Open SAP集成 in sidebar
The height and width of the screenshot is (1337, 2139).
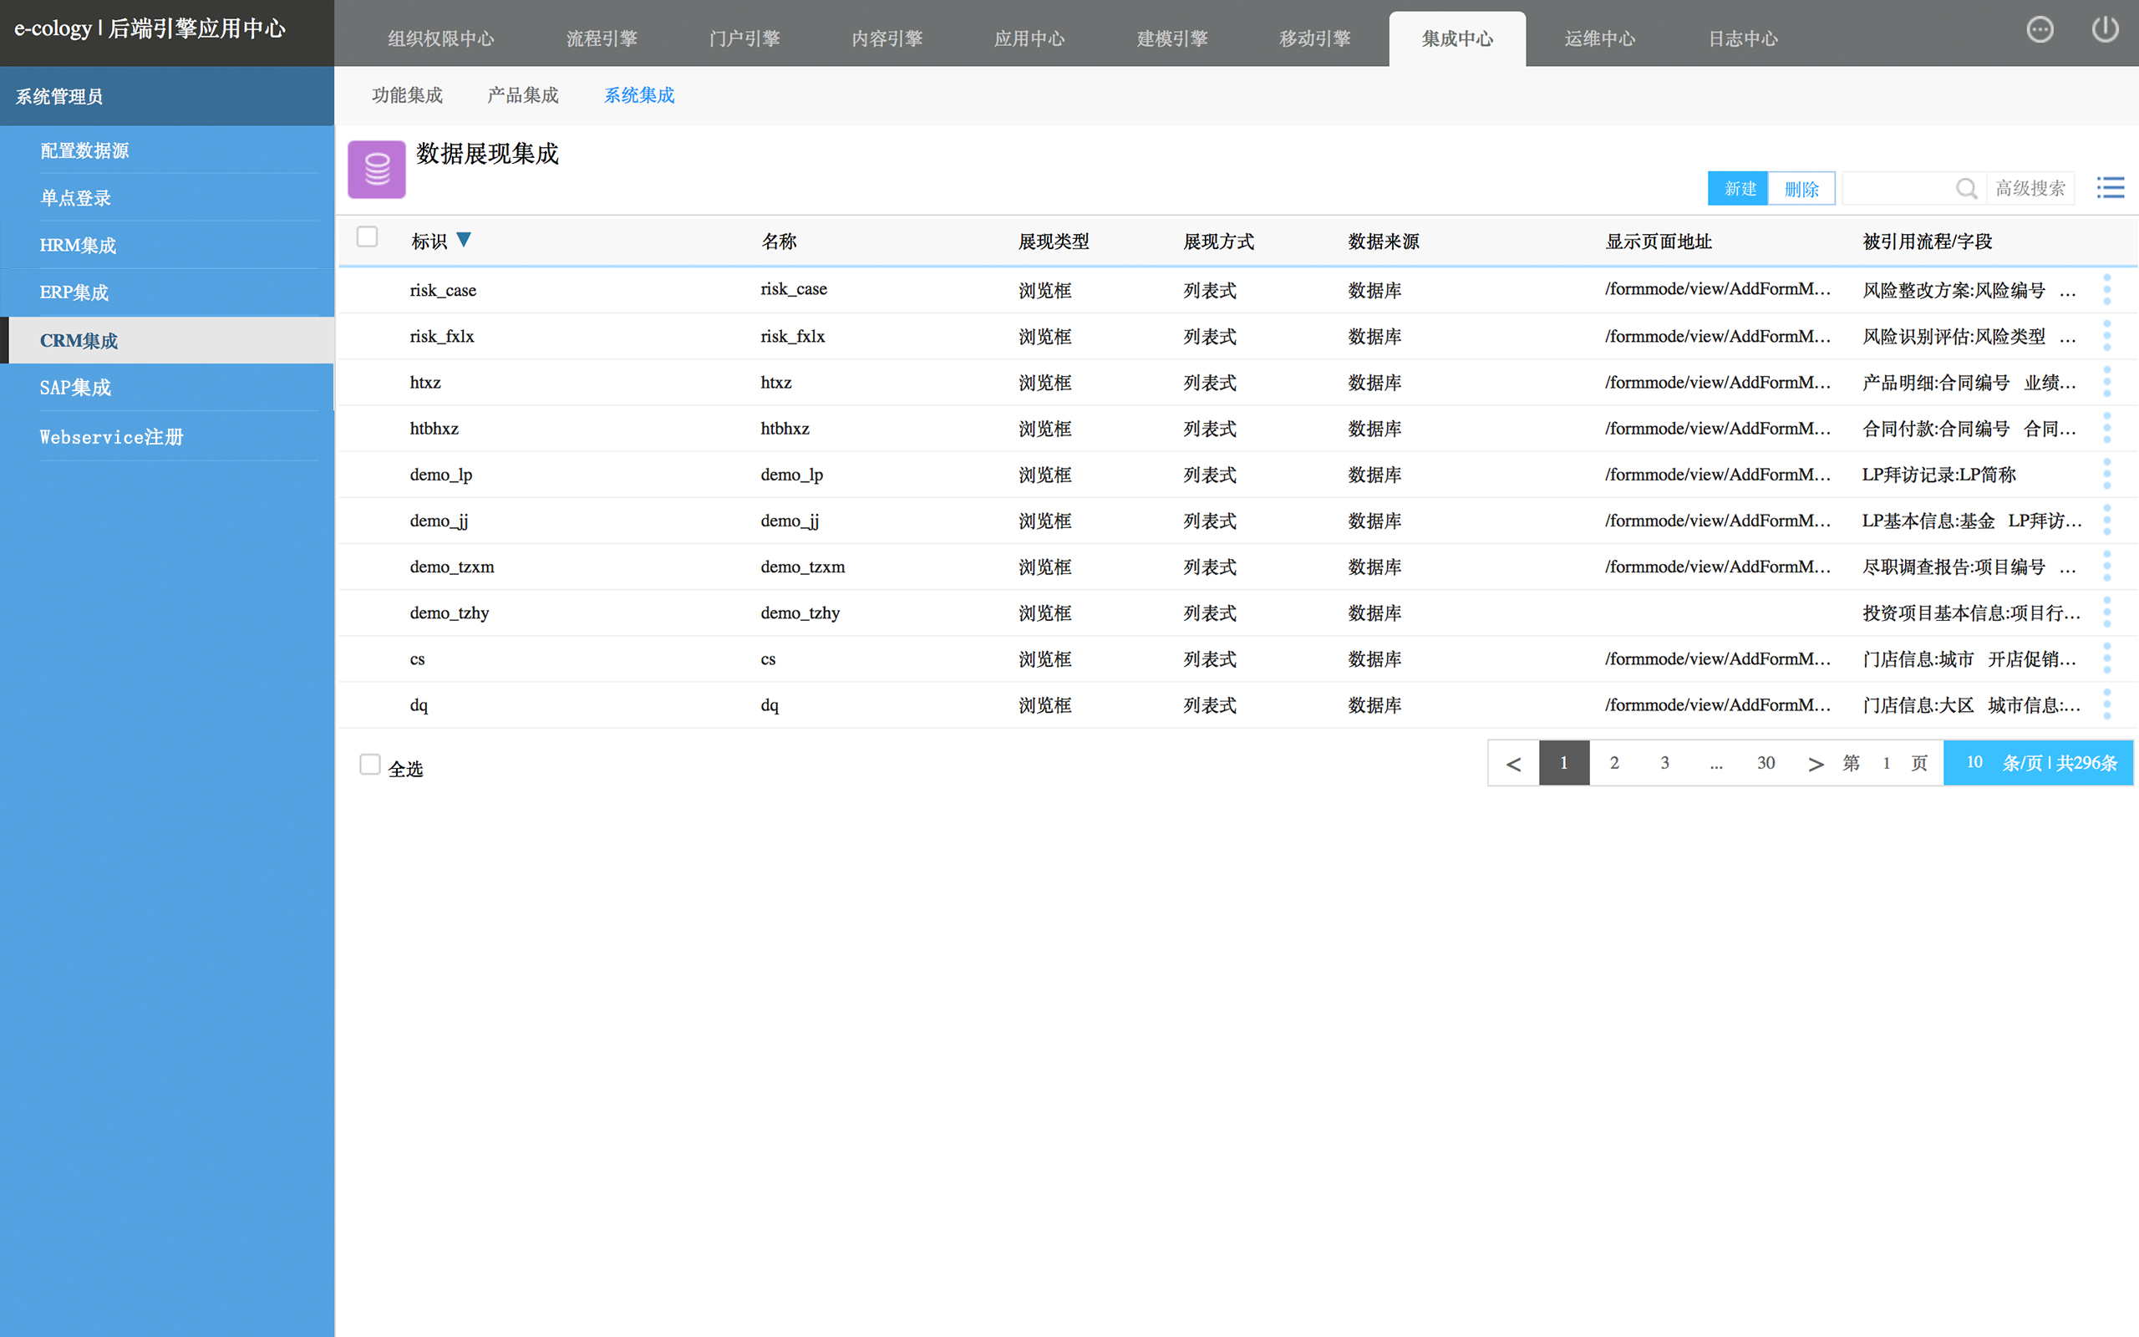point(76,387)
